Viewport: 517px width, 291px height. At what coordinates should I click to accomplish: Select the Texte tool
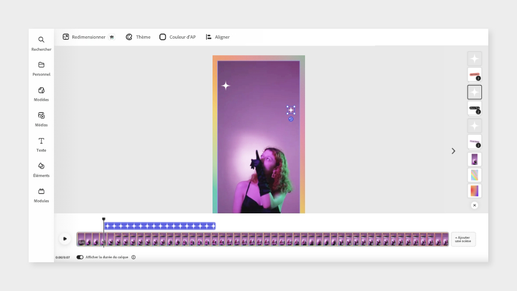[x=41, y=145]
